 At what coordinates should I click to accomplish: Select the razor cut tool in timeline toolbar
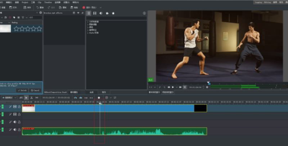[x=31, y=98]
